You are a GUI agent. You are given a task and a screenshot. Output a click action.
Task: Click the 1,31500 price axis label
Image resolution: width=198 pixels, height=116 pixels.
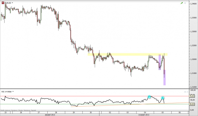pos(193,73)
